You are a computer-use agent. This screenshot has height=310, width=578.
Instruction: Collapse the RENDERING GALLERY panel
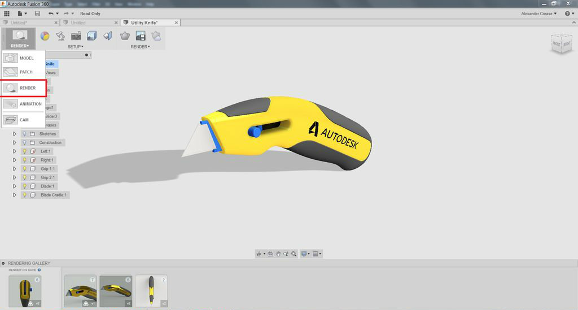[x=3, y=263]
